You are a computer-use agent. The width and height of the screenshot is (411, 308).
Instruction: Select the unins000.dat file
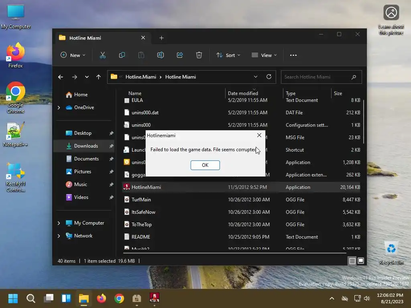pyautogui.click(x=241, y=113)
